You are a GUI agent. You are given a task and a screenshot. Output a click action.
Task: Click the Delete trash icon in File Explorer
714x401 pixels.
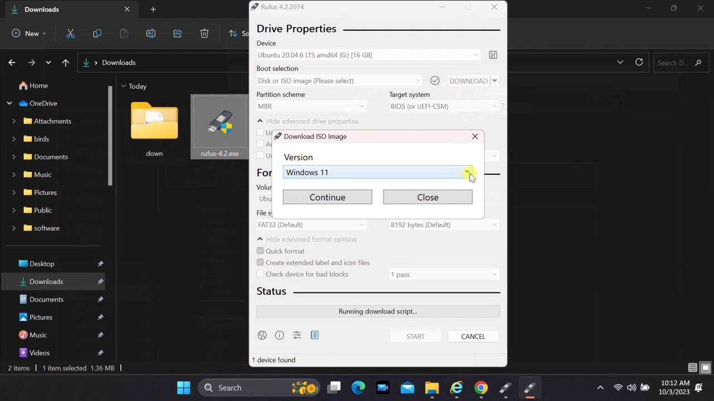pyautogui.click(x=204, y=33)
